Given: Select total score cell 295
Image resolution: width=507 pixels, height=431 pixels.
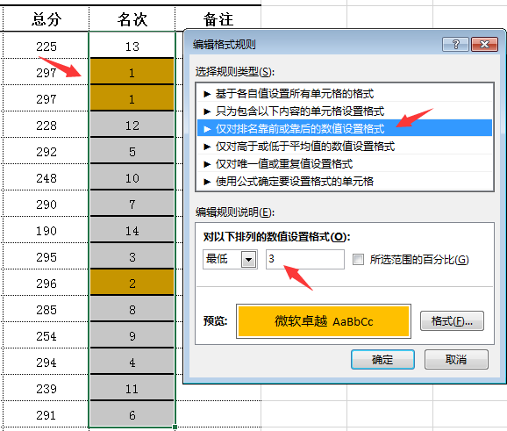Looking at the screenshot, I should point(46,257).
